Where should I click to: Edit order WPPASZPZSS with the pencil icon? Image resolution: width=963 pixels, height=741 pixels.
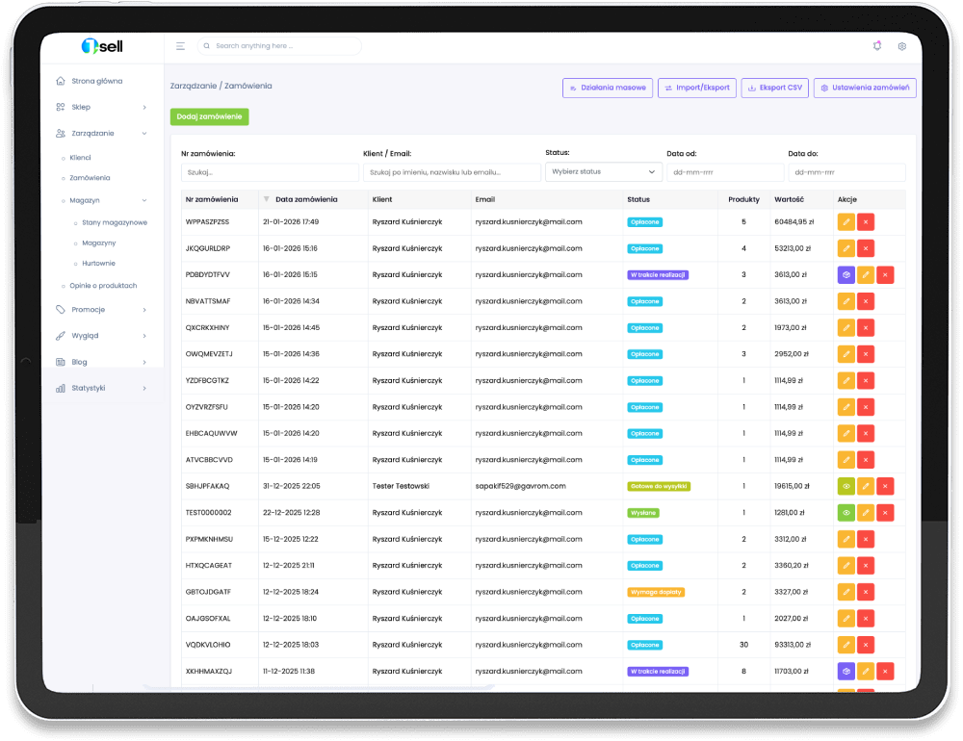846,222
